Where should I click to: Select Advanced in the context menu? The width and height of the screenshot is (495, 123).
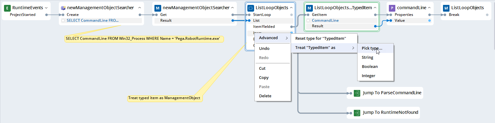click(x=273, y=38)
